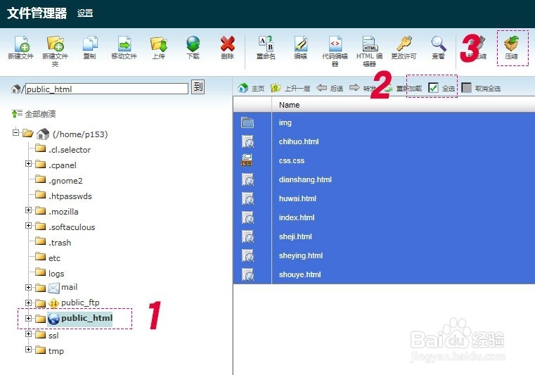Click the sheying.html file icon
The image size is (535, 375).
click(x=247, y=255)
